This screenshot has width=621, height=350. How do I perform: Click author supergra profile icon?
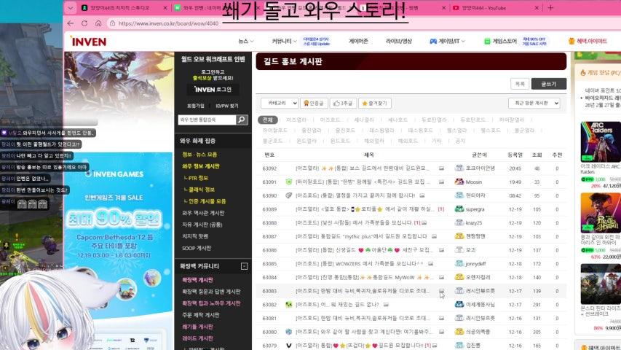(459, 209)
